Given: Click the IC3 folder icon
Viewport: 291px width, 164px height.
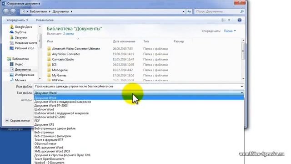Looking at the screenshot, I should tap(49, 65).
